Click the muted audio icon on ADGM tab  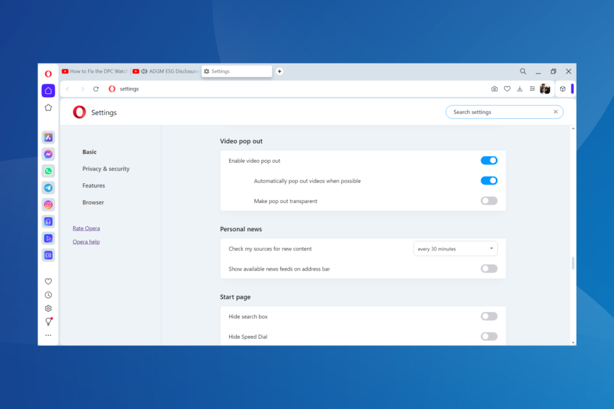click(x=144, y=71)
